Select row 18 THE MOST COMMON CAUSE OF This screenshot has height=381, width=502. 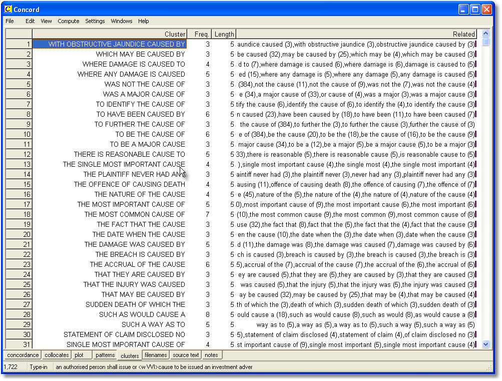pyautogui.click(x=135, y=214)
